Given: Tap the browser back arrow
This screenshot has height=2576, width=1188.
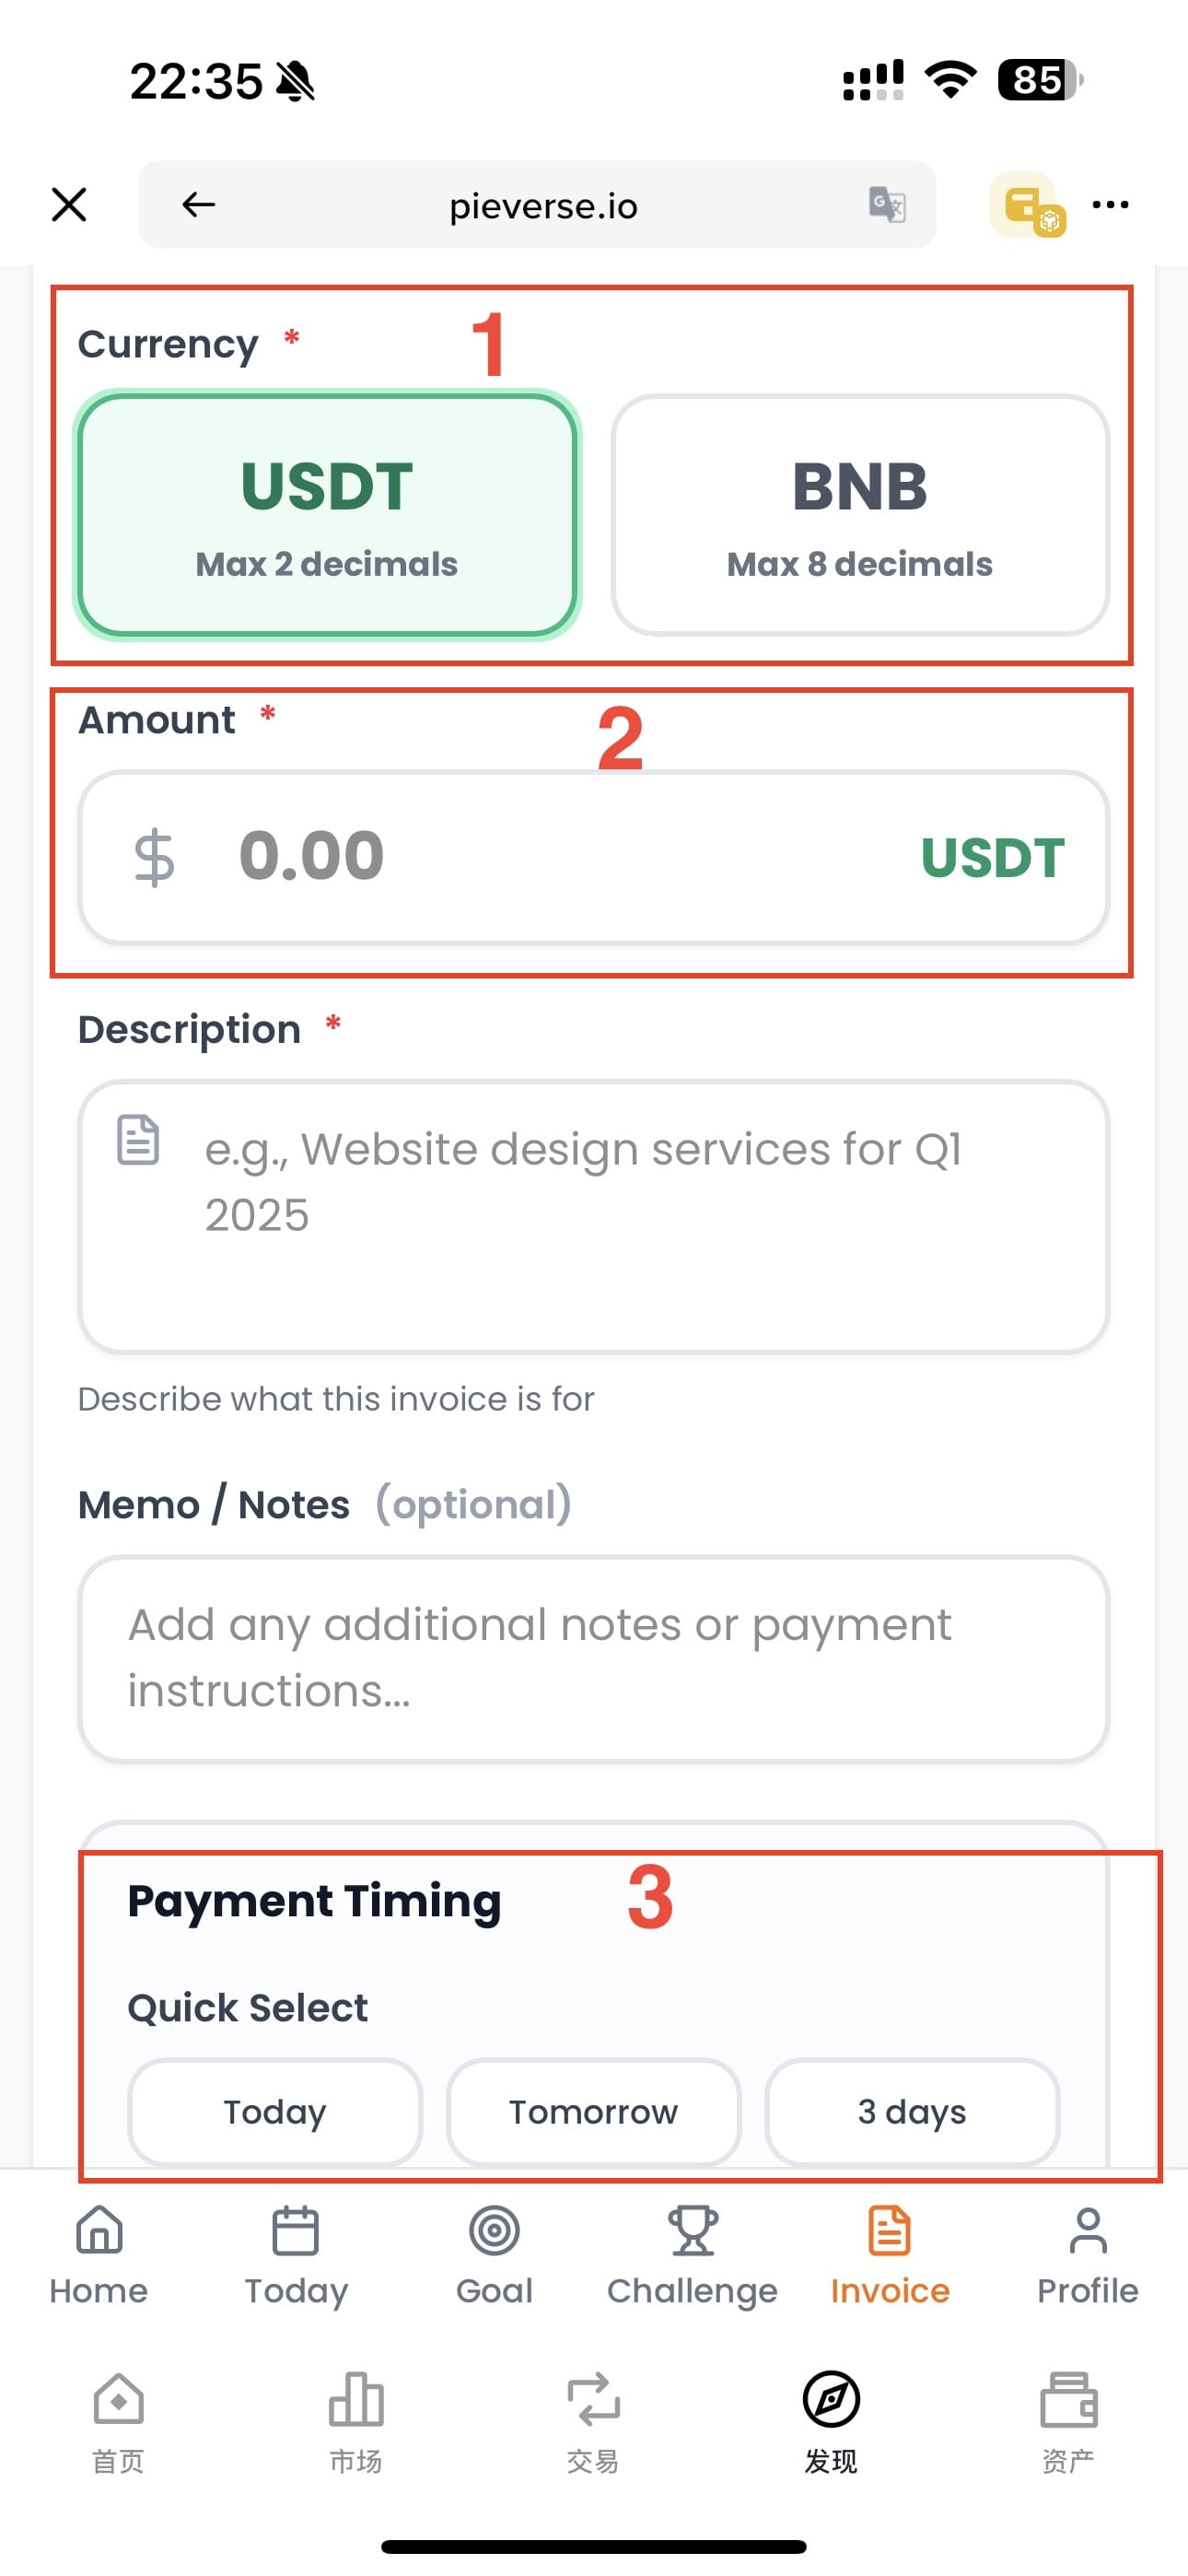Looking at the screenshot, I should (198, 205).
